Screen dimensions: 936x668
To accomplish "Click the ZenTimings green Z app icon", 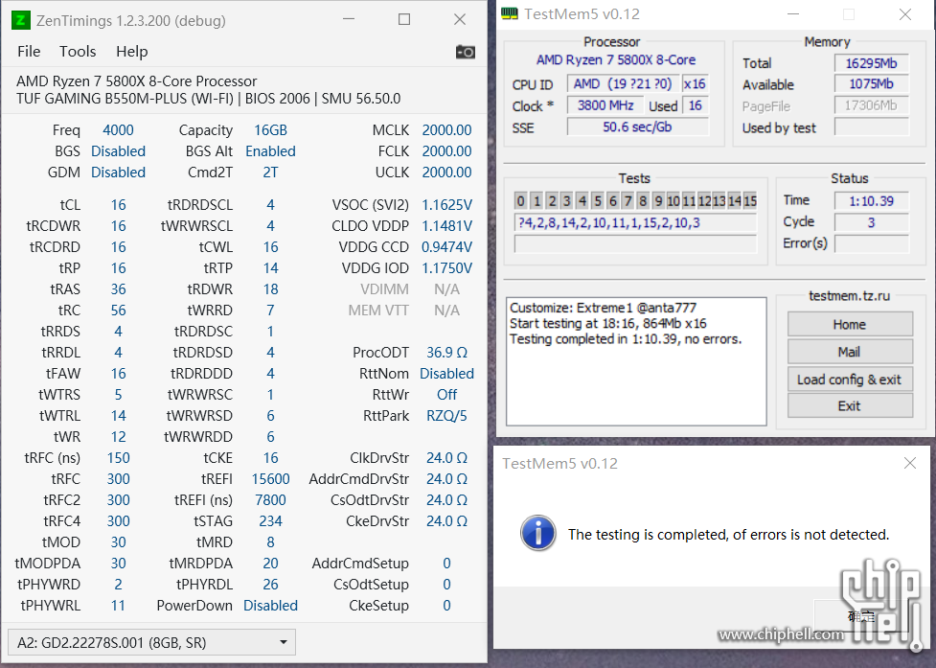I will click(x=21, y=20).
